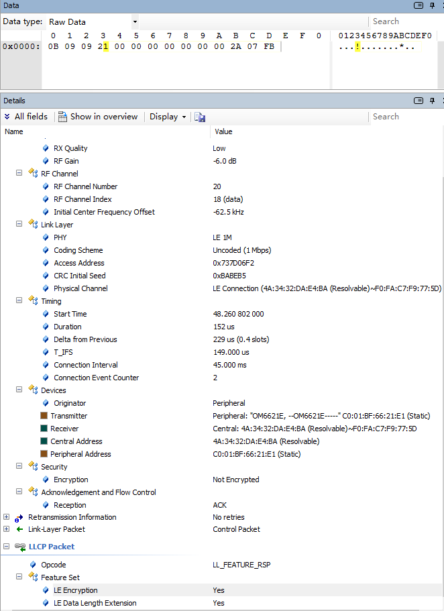Select the CRC Initial Seed row
Viewport: 444px width, 611px height.
pos(222,276)
